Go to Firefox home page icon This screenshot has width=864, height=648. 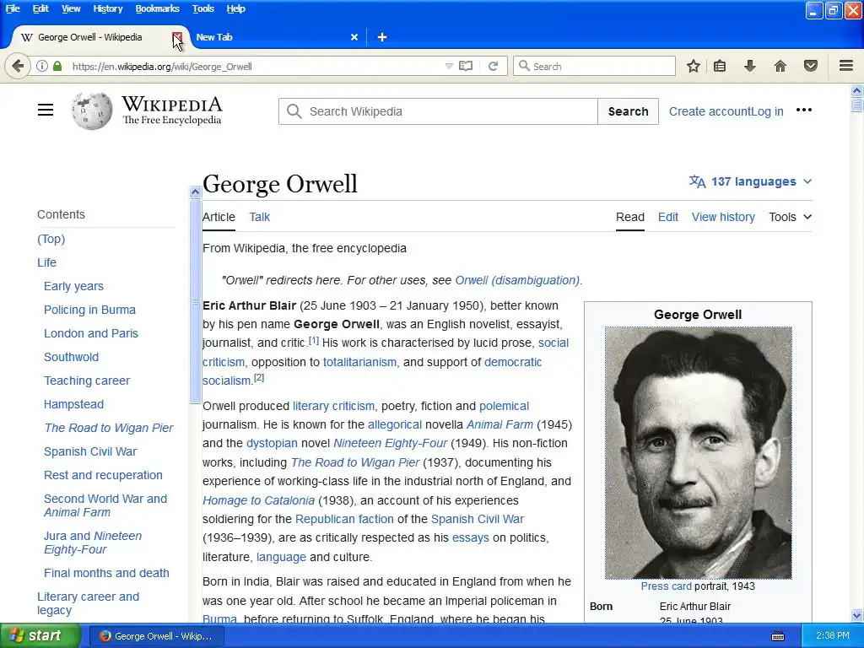point(780,66)
